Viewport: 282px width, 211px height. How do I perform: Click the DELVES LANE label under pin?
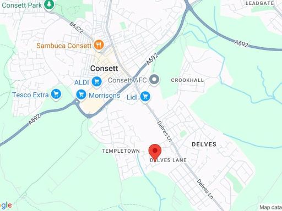168,160
